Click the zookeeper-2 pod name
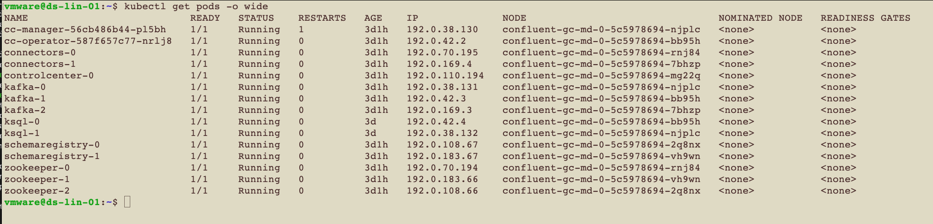 (37, 191)
